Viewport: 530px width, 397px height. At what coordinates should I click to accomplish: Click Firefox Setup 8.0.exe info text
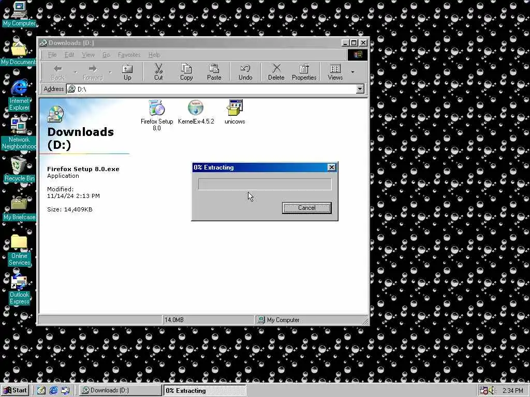(83, 169)
